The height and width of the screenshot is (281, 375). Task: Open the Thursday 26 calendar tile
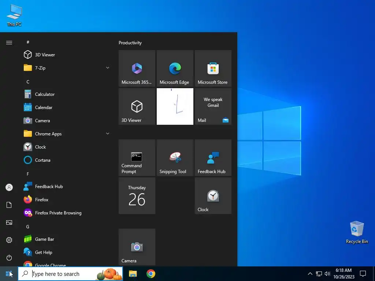137,196
